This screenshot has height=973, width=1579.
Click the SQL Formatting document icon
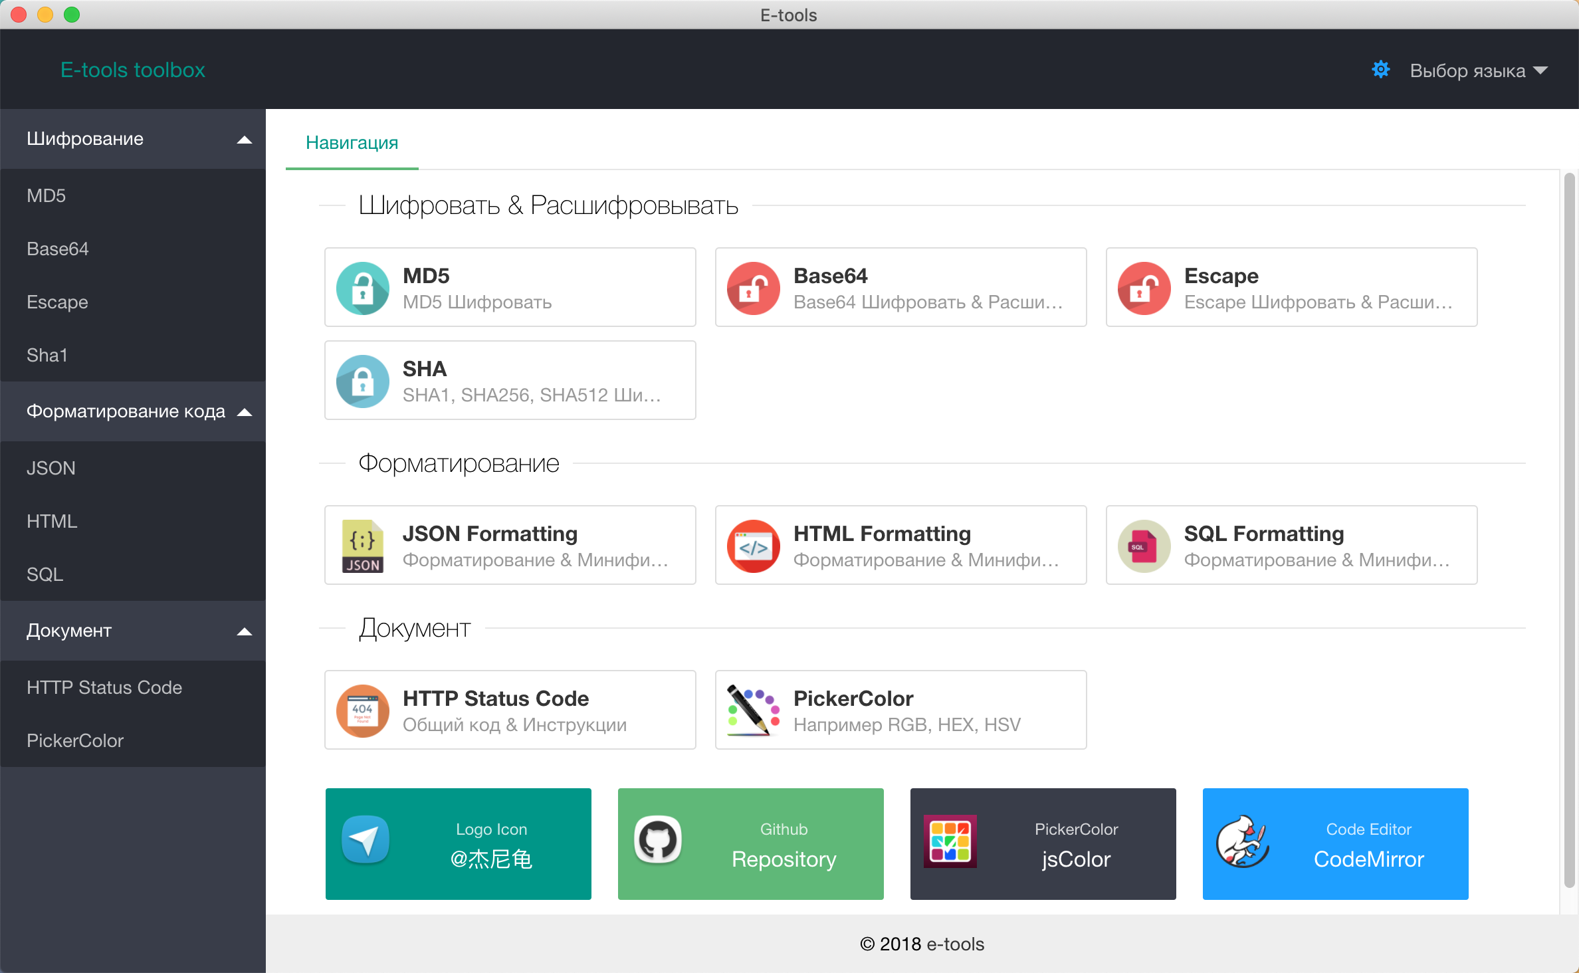1144,546
